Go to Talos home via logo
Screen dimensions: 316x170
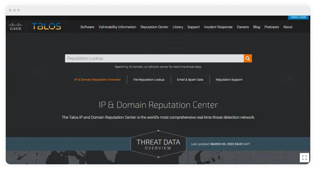(x=46, y=26)
